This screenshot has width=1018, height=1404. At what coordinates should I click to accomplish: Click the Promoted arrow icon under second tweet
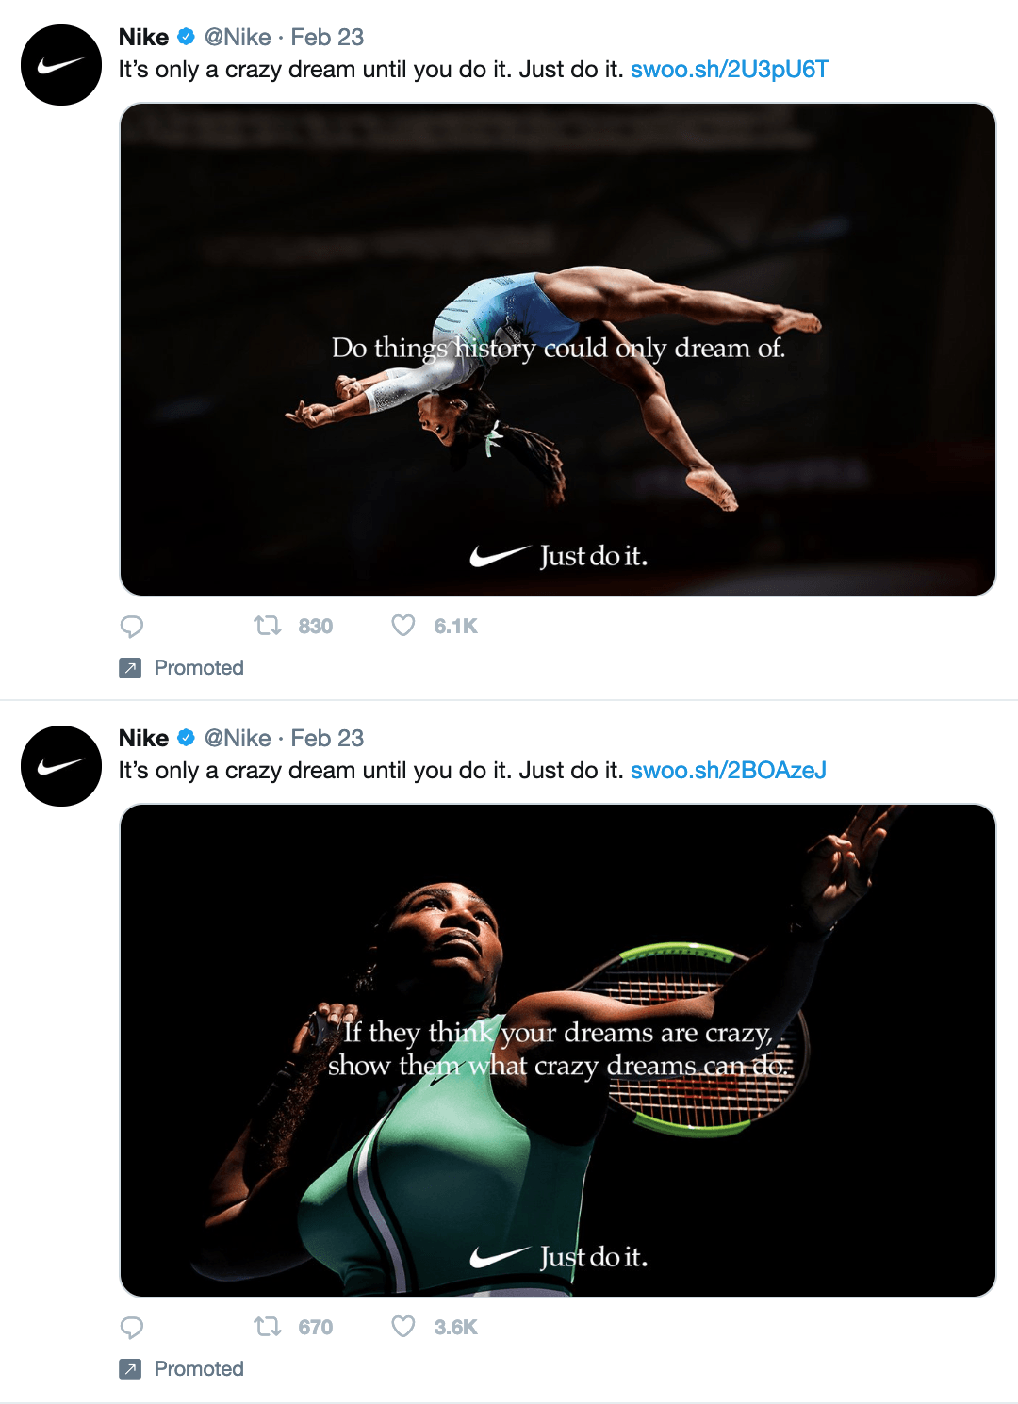(130, 1369)
